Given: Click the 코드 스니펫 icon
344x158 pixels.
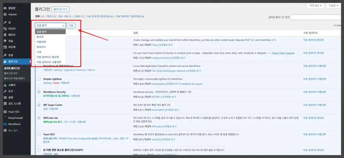Looking at the screenshot, I should [x=5, y=103].
